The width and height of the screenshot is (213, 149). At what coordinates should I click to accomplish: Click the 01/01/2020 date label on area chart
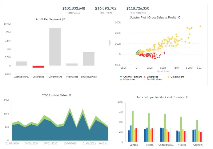tap(12, 143)
